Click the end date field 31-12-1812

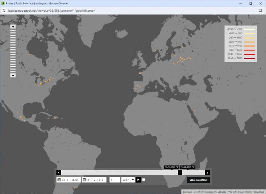(94, 180)
